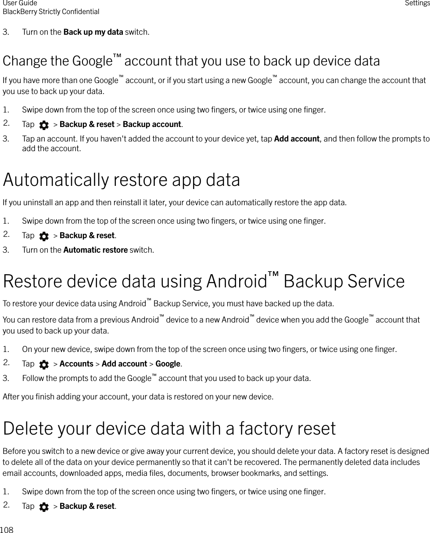Click the 'Backup account' bold label
430x533 pixels.
(x=152, y=124)
